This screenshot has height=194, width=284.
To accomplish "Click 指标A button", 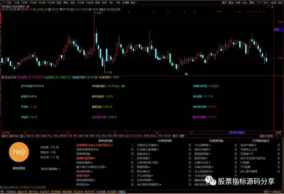I will [5, 136].
